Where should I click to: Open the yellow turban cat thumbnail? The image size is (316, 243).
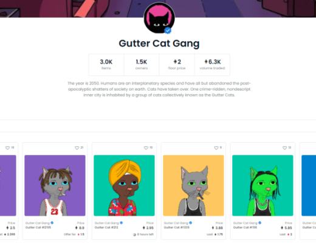tap(124, 185)
